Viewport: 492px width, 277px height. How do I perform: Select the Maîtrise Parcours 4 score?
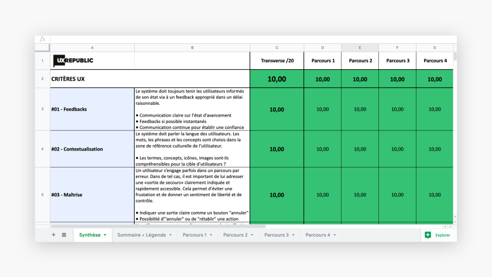pos(435,194)
